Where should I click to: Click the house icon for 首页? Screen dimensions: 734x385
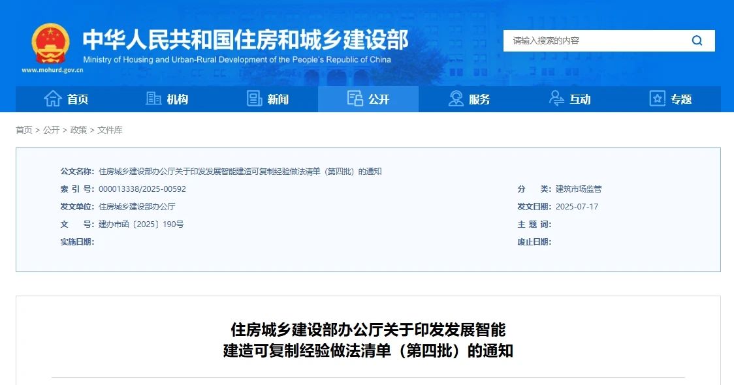tap(53, 99)
